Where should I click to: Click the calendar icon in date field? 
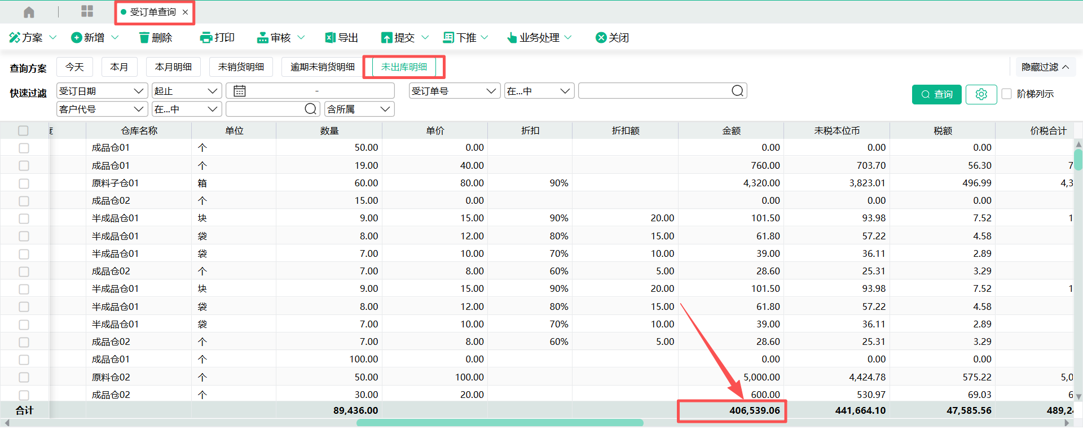click(240, 91)
